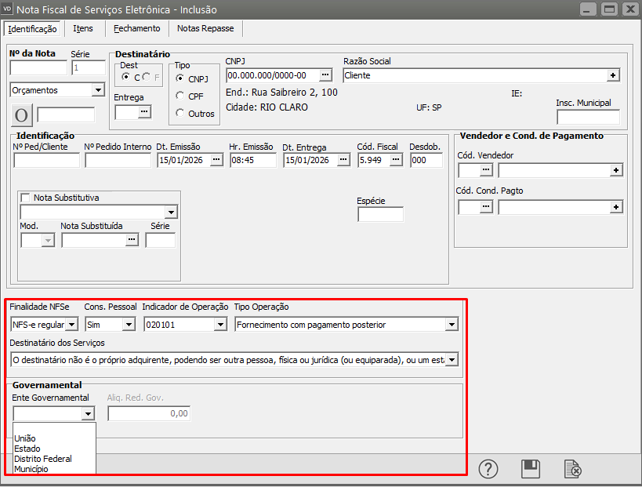Screen dimensions: 642x487
Task: Switch to the Itens tab
Action: (83, 28)
